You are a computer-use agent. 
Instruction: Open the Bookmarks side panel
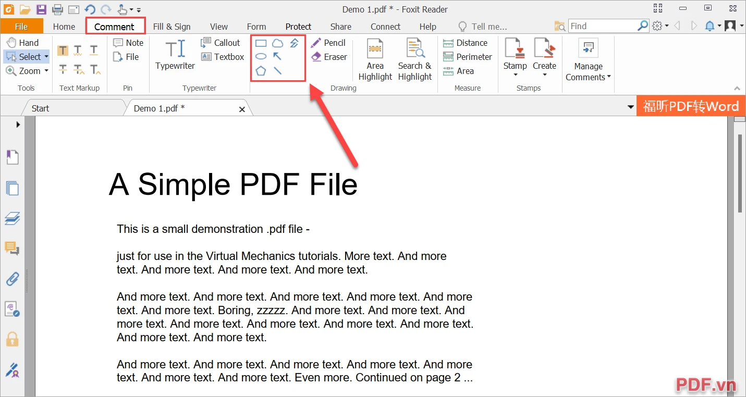point(13,157)
